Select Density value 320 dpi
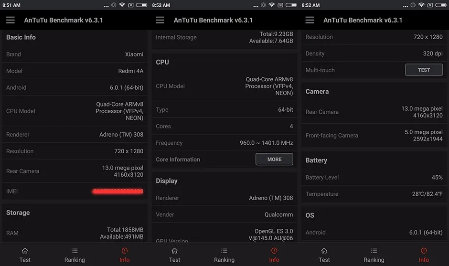The height and width of the screenshot is (266, 449). [x=433, y=53]
